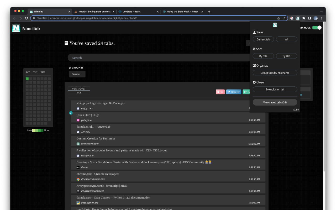Click the All save button
This screenshot has height=210, width=336.
point(287,39)
